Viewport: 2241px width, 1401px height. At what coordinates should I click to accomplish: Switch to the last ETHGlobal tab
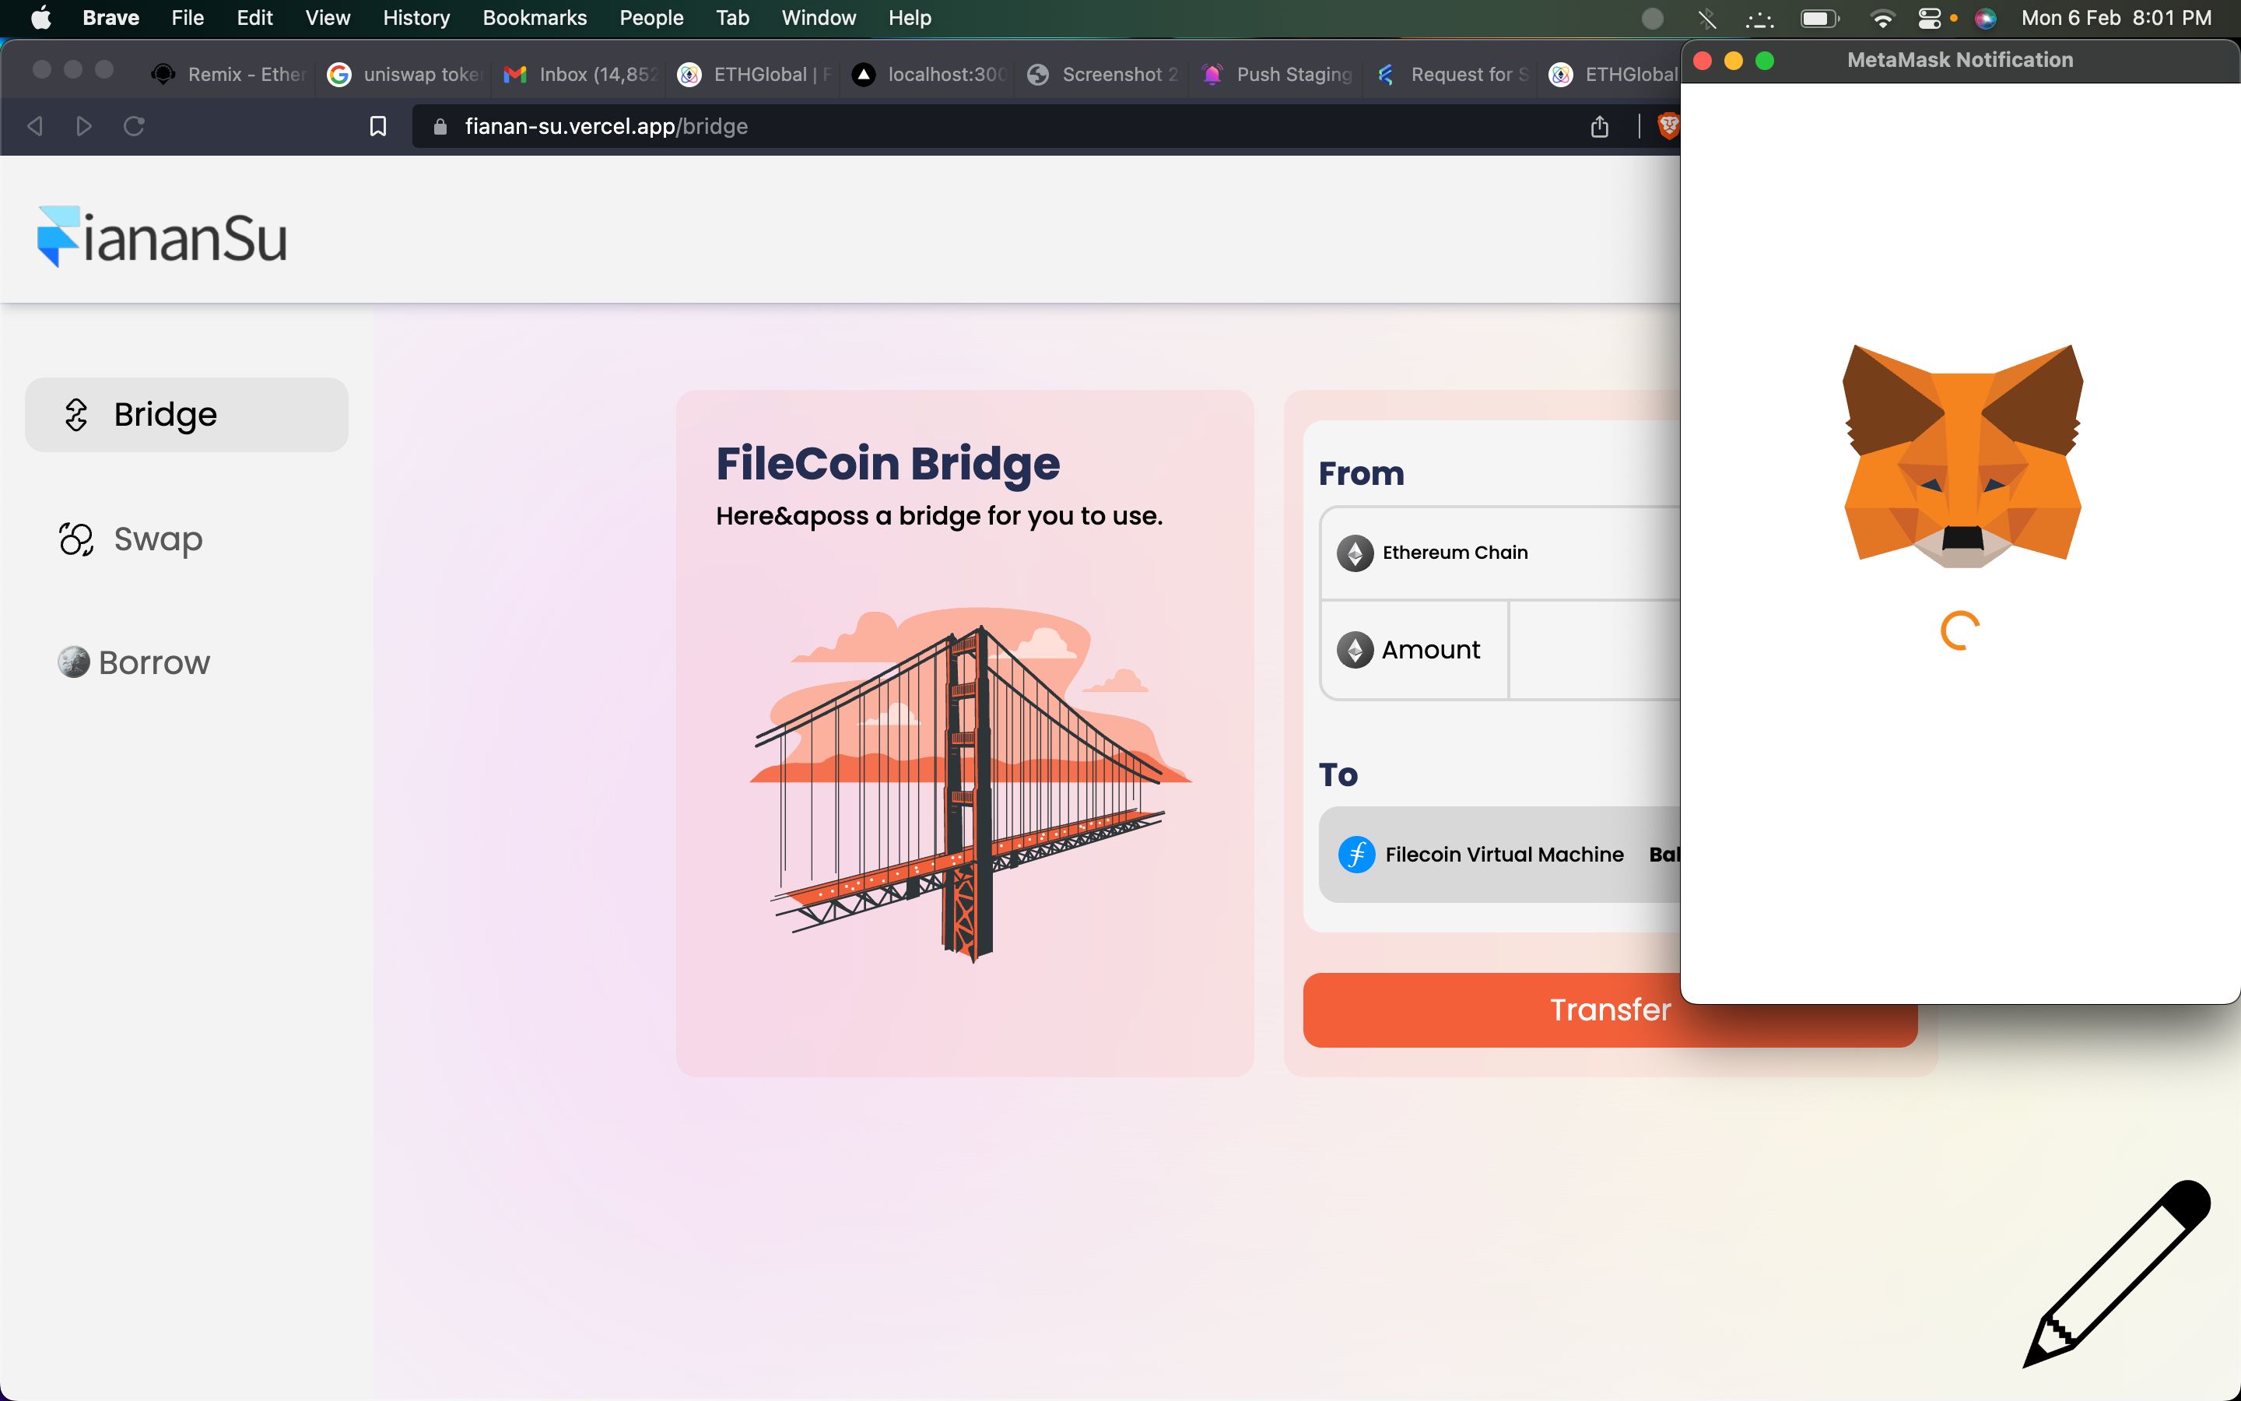pyautogui.click(x=1613, y=74)
